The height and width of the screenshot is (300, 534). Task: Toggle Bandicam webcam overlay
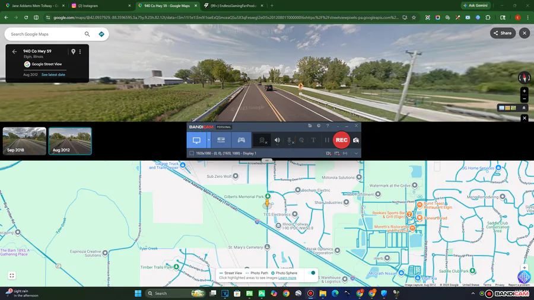[262, 140]
